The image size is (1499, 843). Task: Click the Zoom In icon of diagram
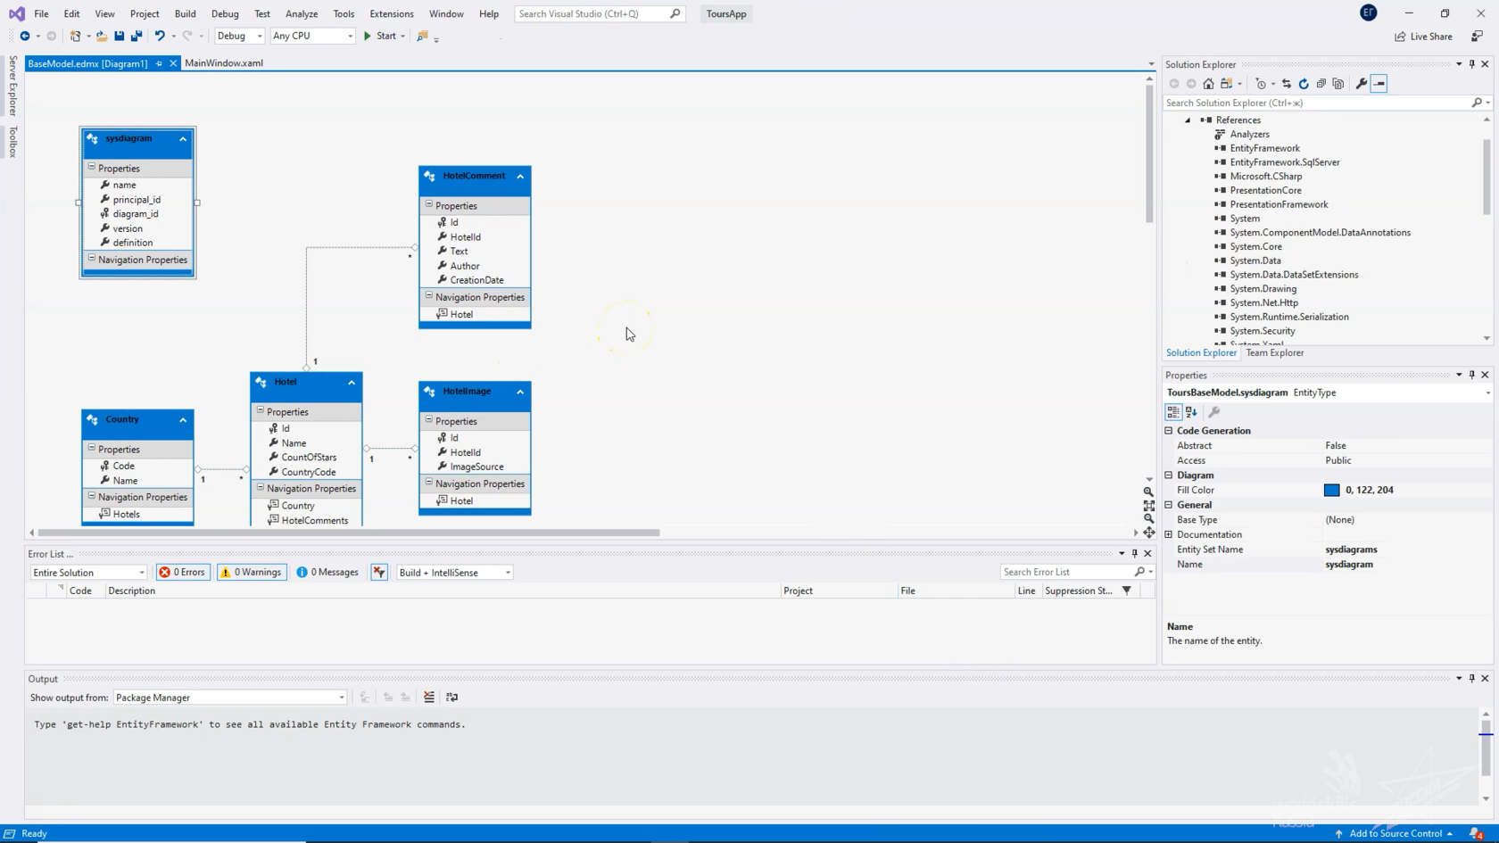click(x=1149, y=492)
